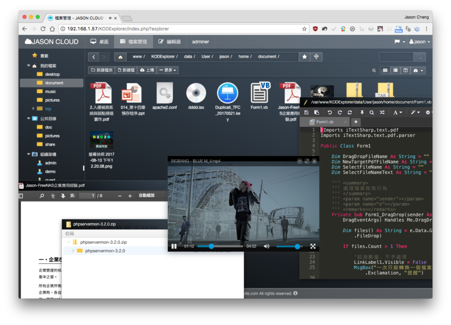Bookmark current folder with the star icon
This screenshot has height=325, width=451.
click(305, 57)
